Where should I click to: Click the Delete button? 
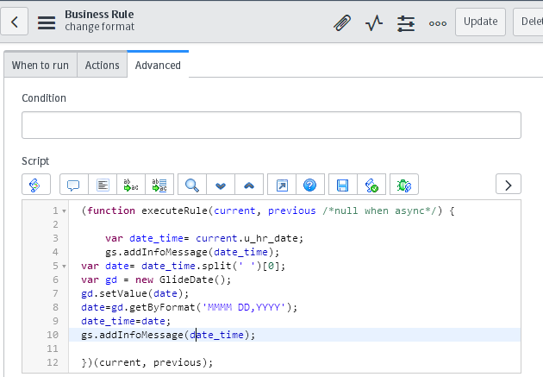click(x=528, y=22)
